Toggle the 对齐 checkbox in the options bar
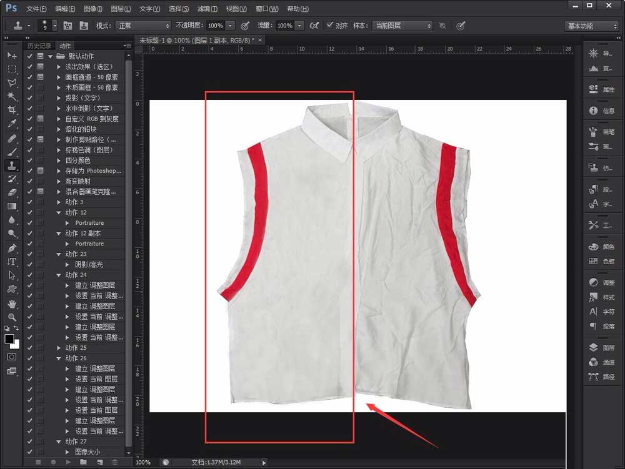Image resolution: width=625 pixels, height=469 pixels. click(328, 26)
